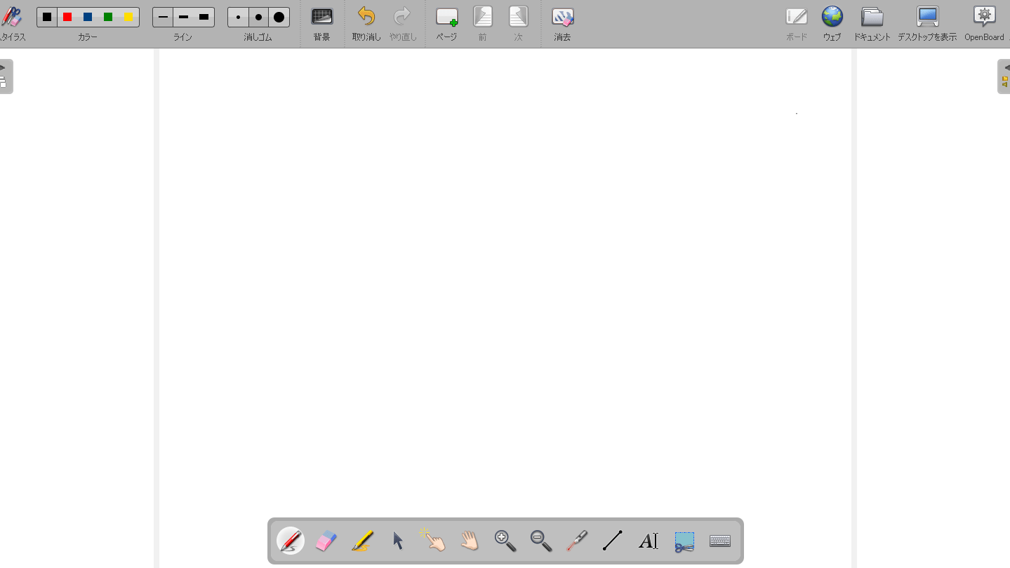This screenshot has width=1010, height=568.
Task: Select the yellow Highlighter tool
Action: point(362,541)
